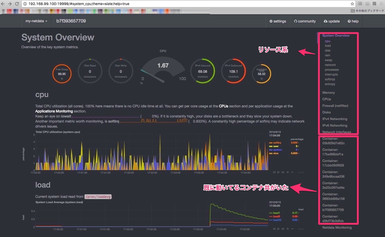Click the Applications Monitoring link
The height and width of the screenshot is (237, 385).
[x=54, y=111]
